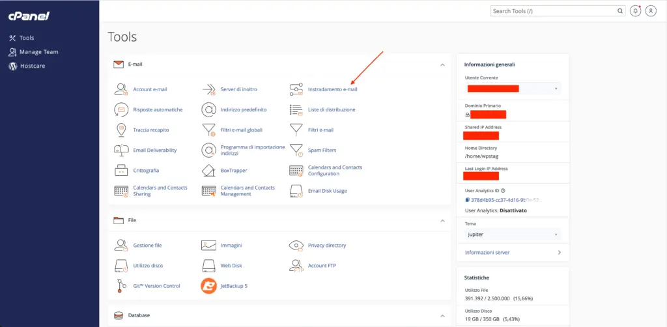Open the Instradamento e-mail icon
667x327 pixels.
[x=296, y=89]
